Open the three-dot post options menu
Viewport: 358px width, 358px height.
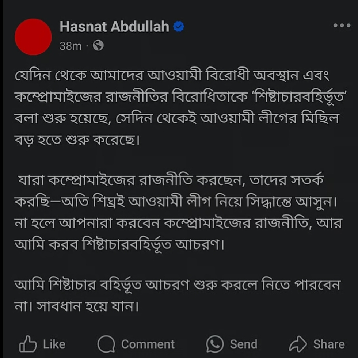coord(342,25)
